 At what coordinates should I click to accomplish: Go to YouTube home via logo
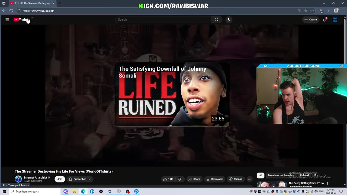[22, 20]
